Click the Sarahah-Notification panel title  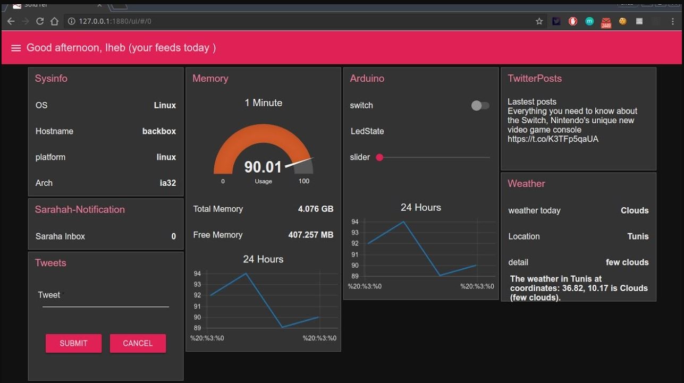point(80,210)
